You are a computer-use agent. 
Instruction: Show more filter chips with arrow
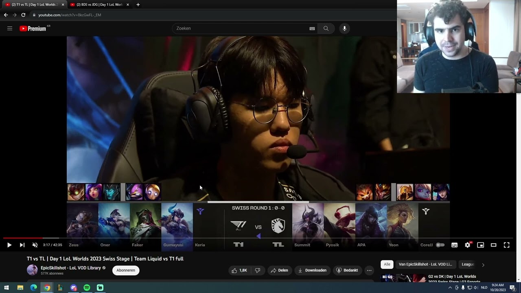[x=483, y=265]
